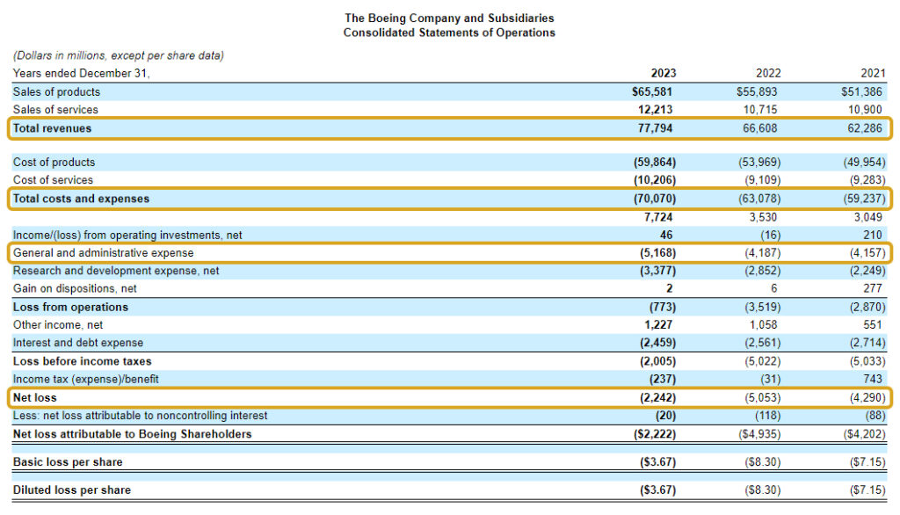Viewport: 900px width, 515px height.
Task: Select the Total revenues row label
Action: click(52, 128)
